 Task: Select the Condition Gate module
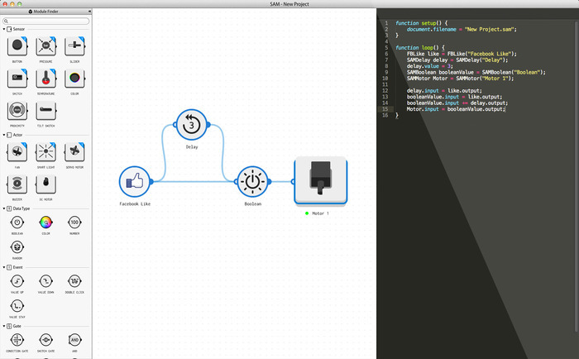tap(17, 340)
